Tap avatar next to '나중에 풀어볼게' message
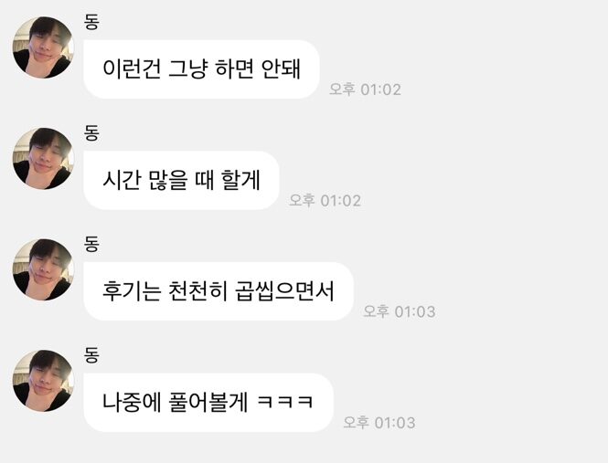The image size is (608, 463). coord(43,381)
